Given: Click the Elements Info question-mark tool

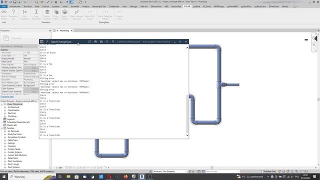Looking at the screenshot, I should (13, 14).
